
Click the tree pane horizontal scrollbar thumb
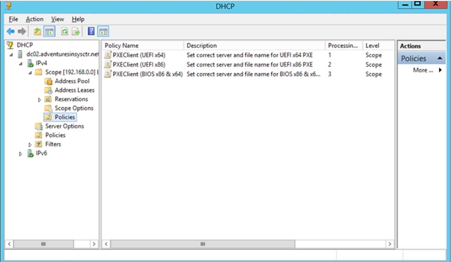(43, 244)
